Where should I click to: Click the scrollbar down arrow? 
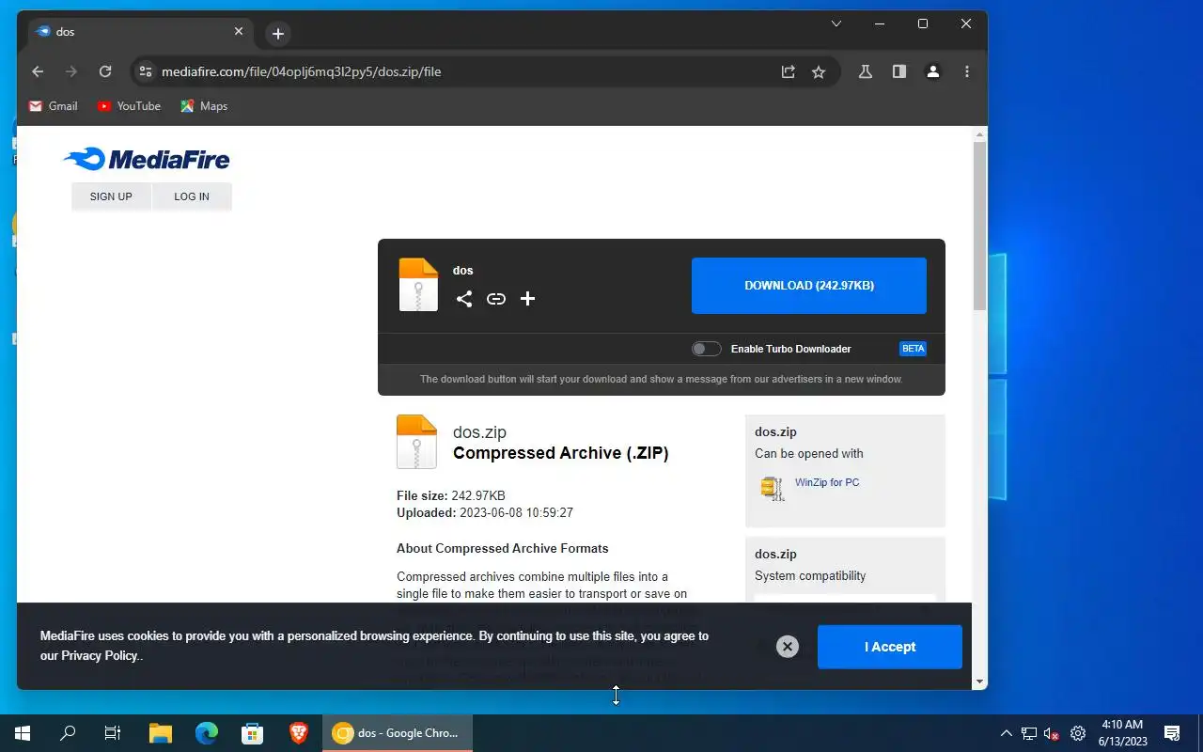tap(979, 681)
